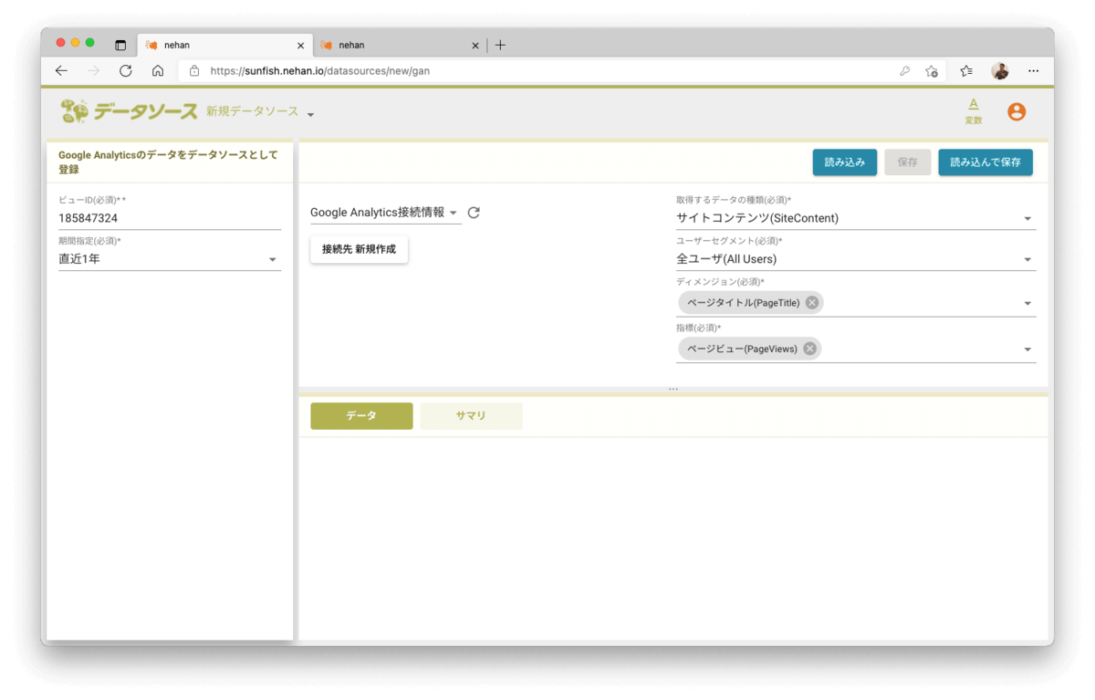Click the ページビュー(PageViews) chip text
Screen dimensions: 1095x700
(742, 349)
